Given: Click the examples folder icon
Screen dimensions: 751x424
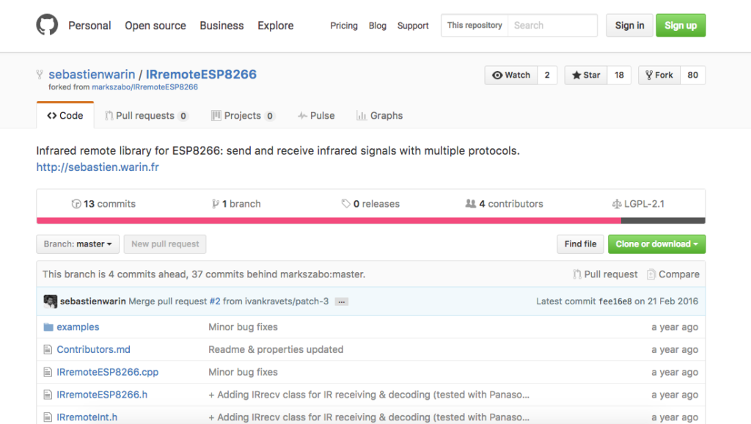Looking at the screenshot, I should pos(48,327).
